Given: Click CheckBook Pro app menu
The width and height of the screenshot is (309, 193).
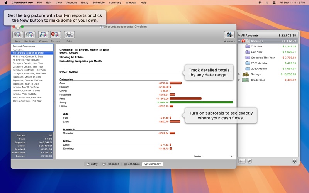Looking at the screenshot, I should 22,3.
